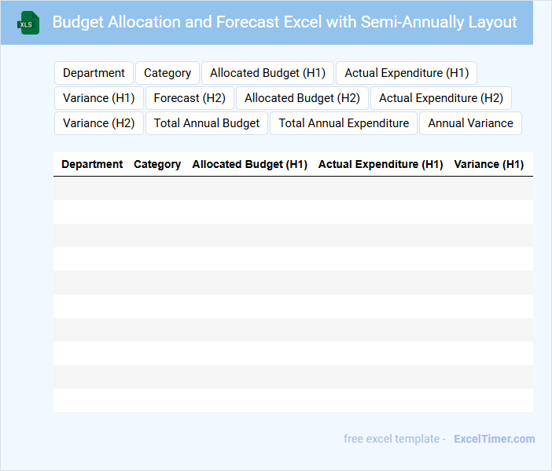This screenshot has height=471, width=552.
Task: Select the Total Annual Budget tag
Action: click(207, 123)
